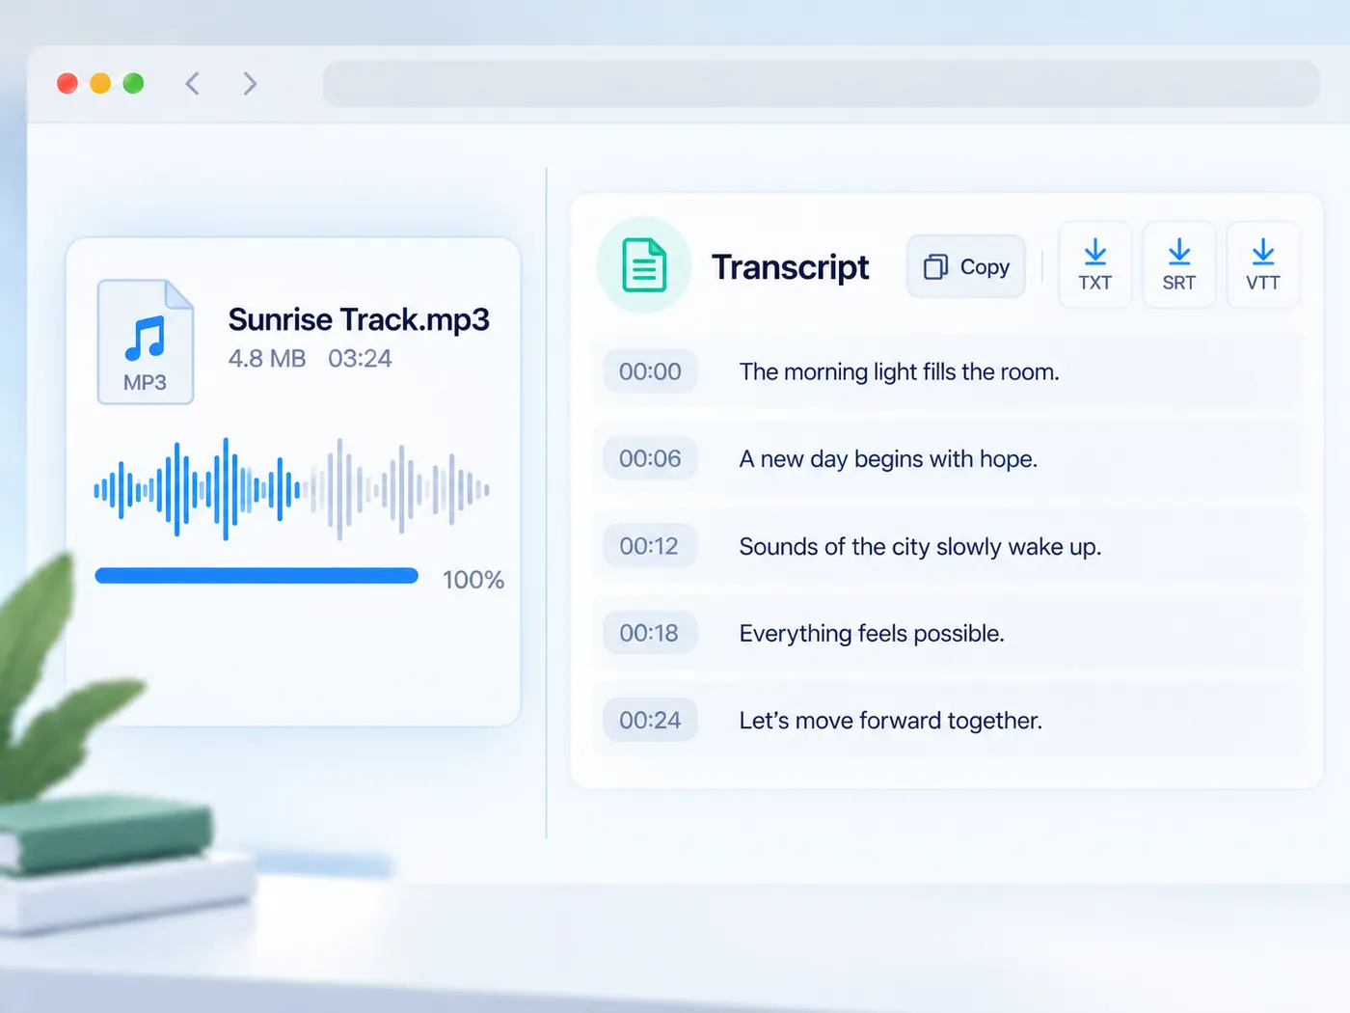The width and height of the screenshot is (1350, 1013).
Task: Click the browser address bar
Action: [821, 84]
